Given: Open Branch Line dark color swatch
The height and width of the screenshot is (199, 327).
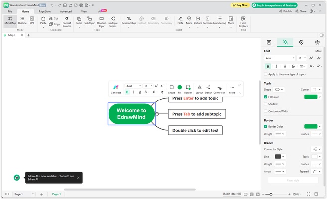Looking at the screenshot, I should 278,157.
